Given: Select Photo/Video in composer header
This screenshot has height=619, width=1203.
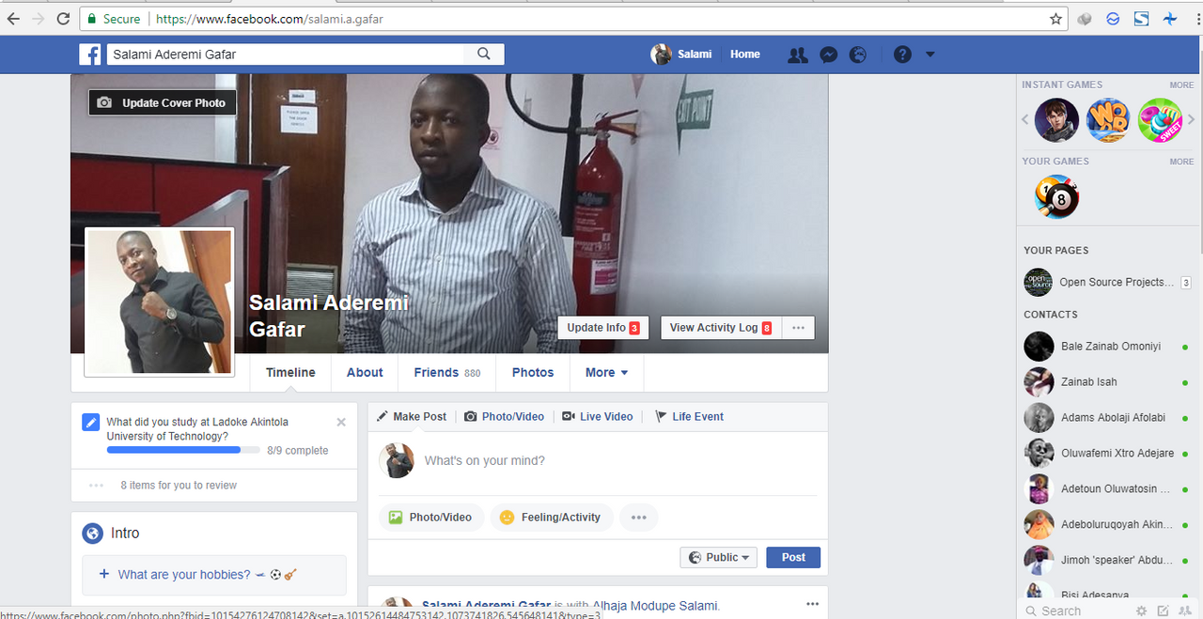Looking at the screenshot, I should point(504,417).
